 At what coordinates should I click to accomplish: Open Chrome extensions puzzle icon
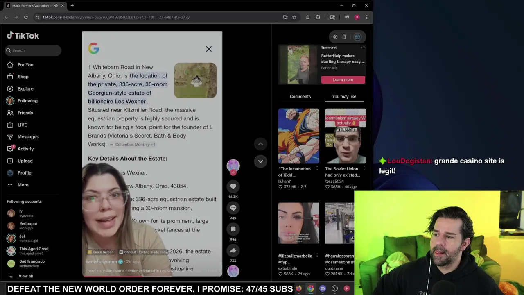(318, 17)
